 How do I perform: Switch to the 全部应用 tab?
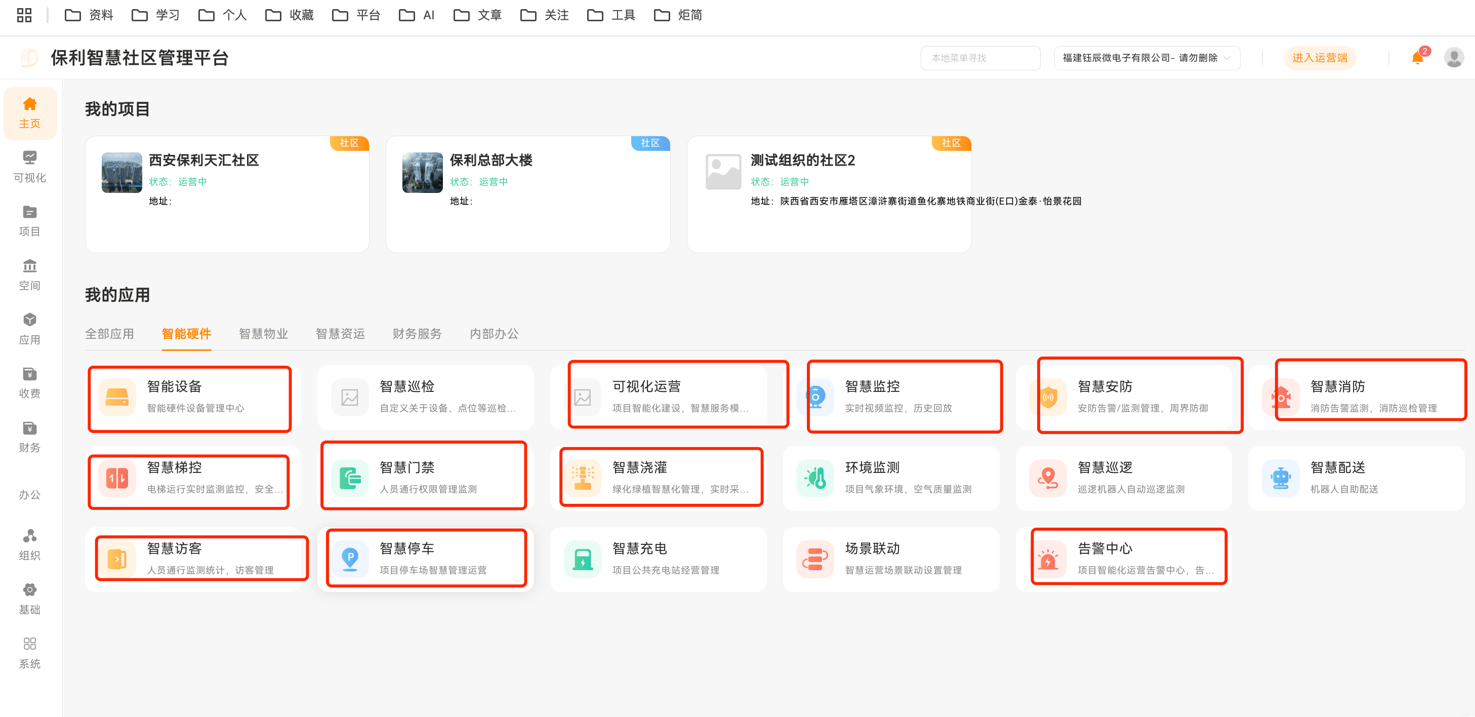[109, 334]
